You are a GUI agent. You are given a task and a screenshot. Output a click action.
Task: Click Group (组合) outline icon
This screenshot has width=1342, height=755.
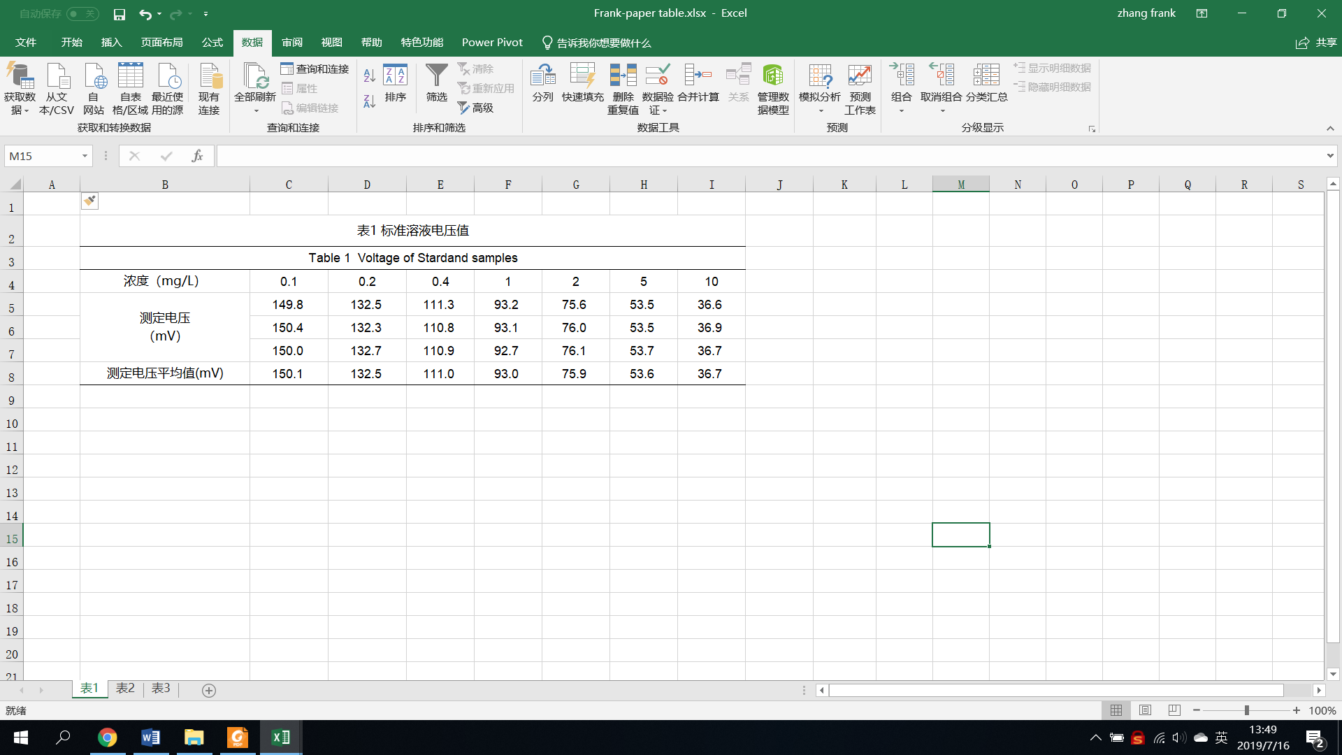902,89
